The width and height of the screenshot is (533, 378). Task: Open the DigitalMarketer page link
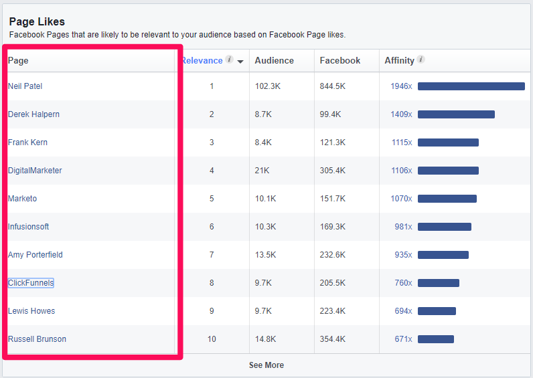click(x=35, y=171)
